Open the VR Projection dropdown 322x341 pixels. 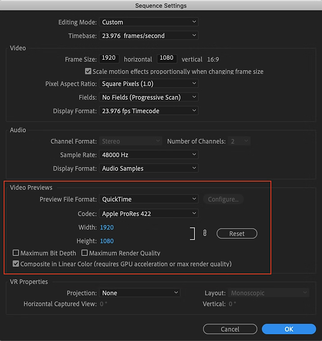coord(139,293)
